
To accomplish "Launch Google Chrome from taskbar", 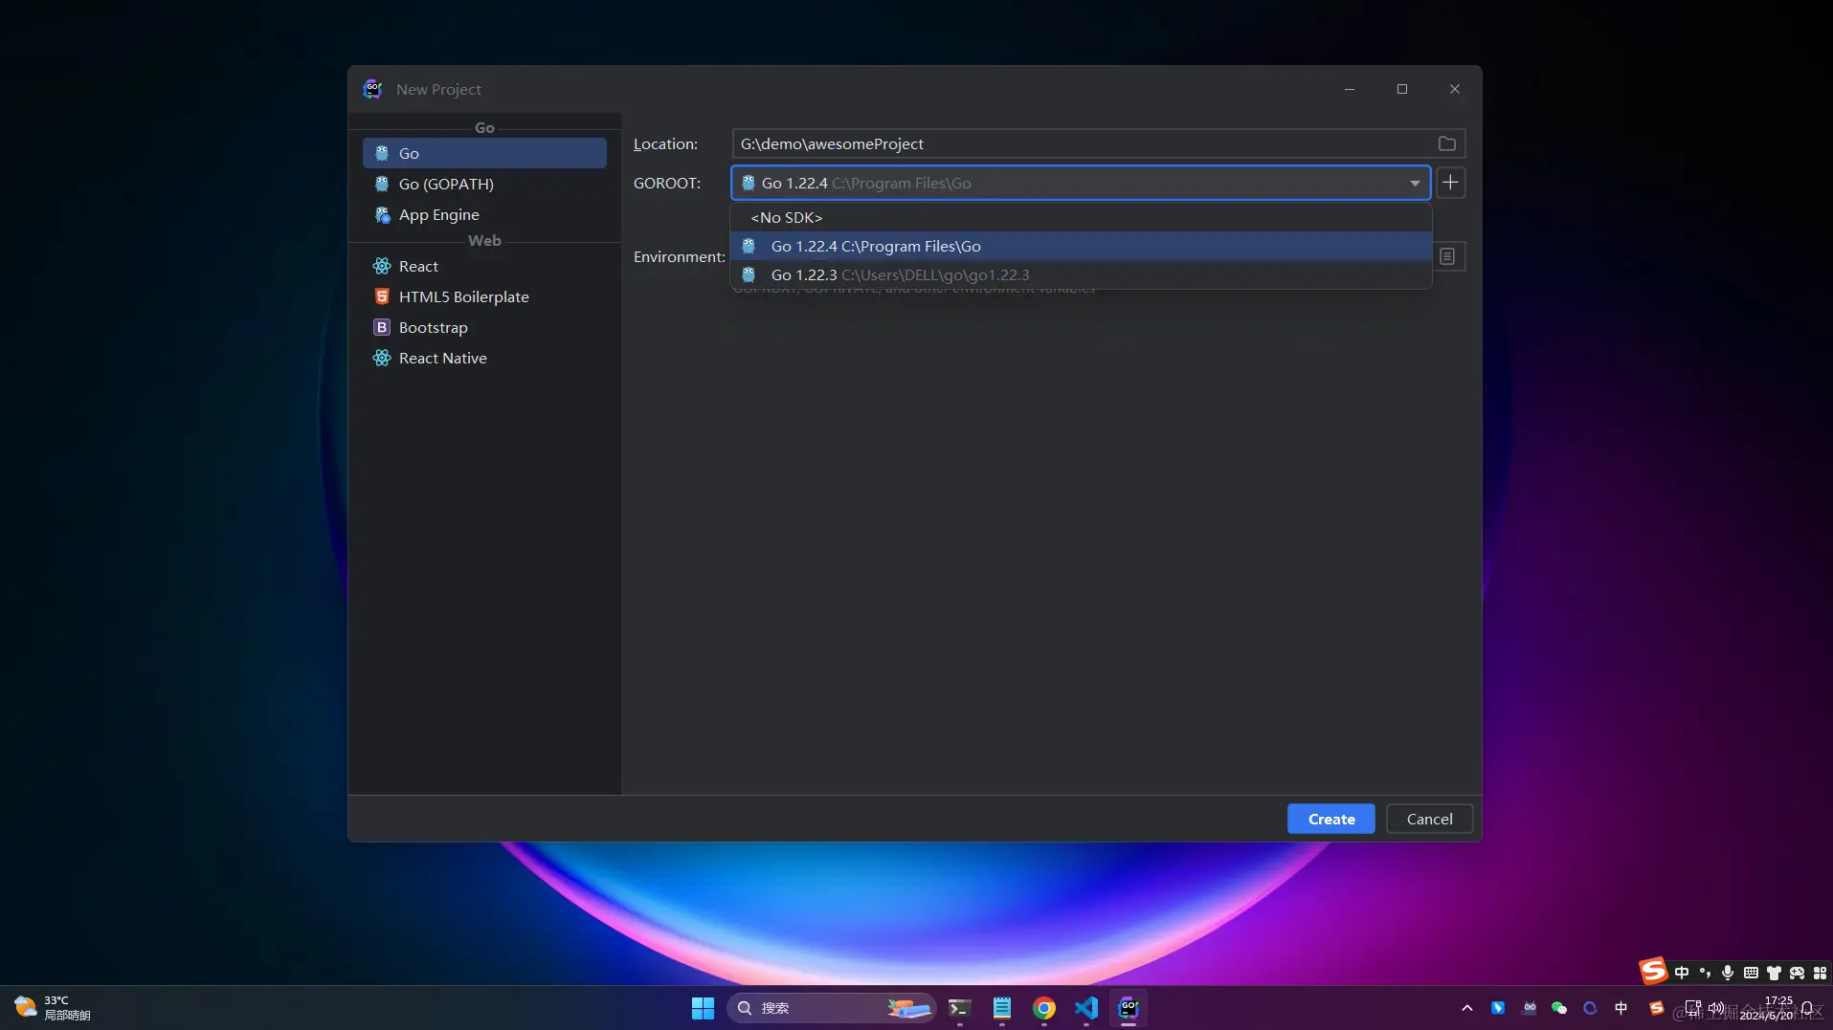I will point(1044,1008).
